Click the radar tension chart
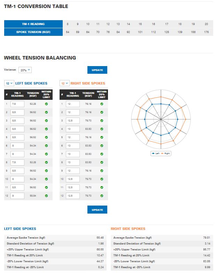 (161, 119)
